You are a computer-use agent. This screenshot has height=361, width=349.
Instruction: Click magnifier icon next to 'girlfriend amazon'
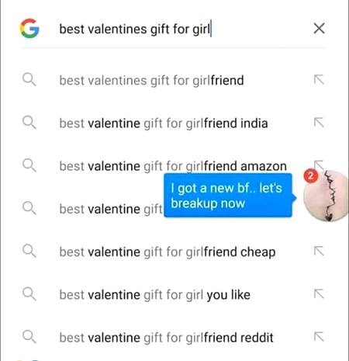coord(29,165)
